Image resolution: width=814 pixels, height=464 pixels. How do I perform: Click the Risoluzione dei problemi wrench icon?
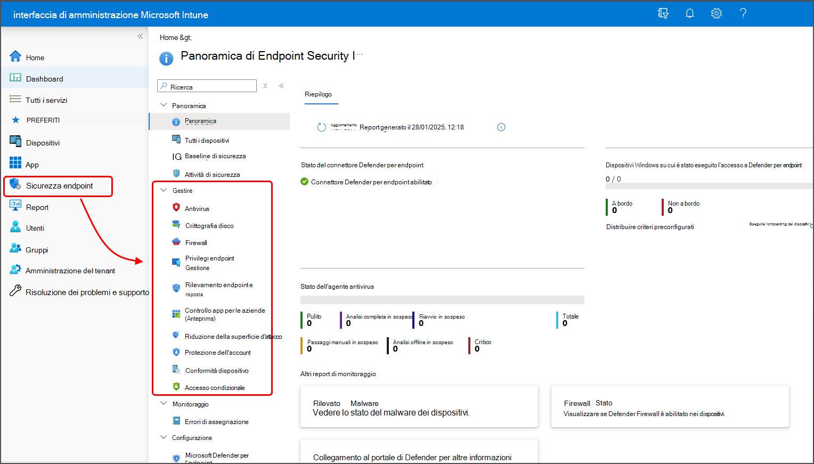pos(15,291)
